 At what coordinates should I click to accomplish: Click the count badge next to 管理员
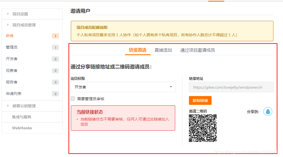coord(55,47)
